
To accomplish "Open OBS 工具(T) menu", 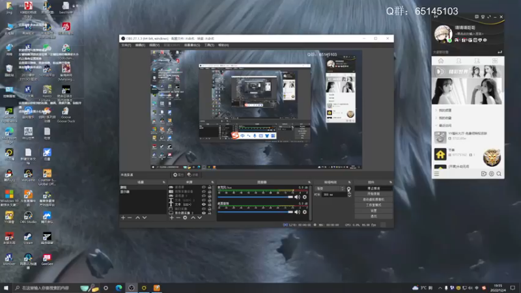I will click(209, 45).
